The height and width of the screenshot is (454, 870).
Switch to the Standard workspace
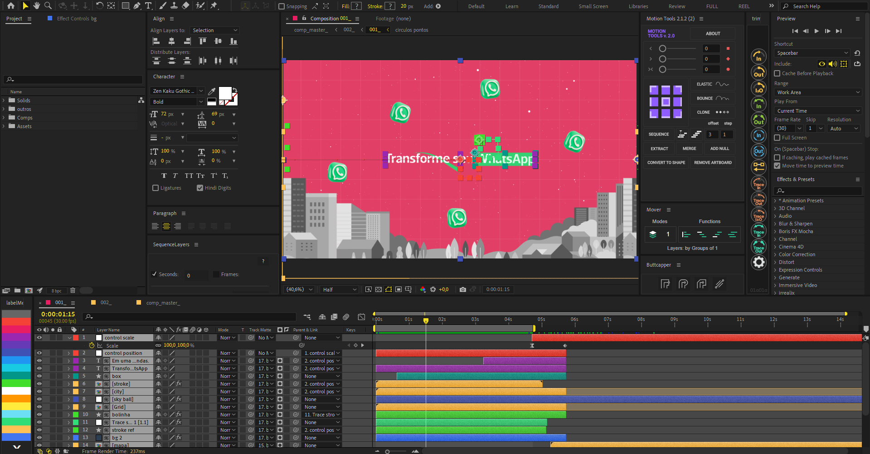pyautogui.click(x=548, y=6)
